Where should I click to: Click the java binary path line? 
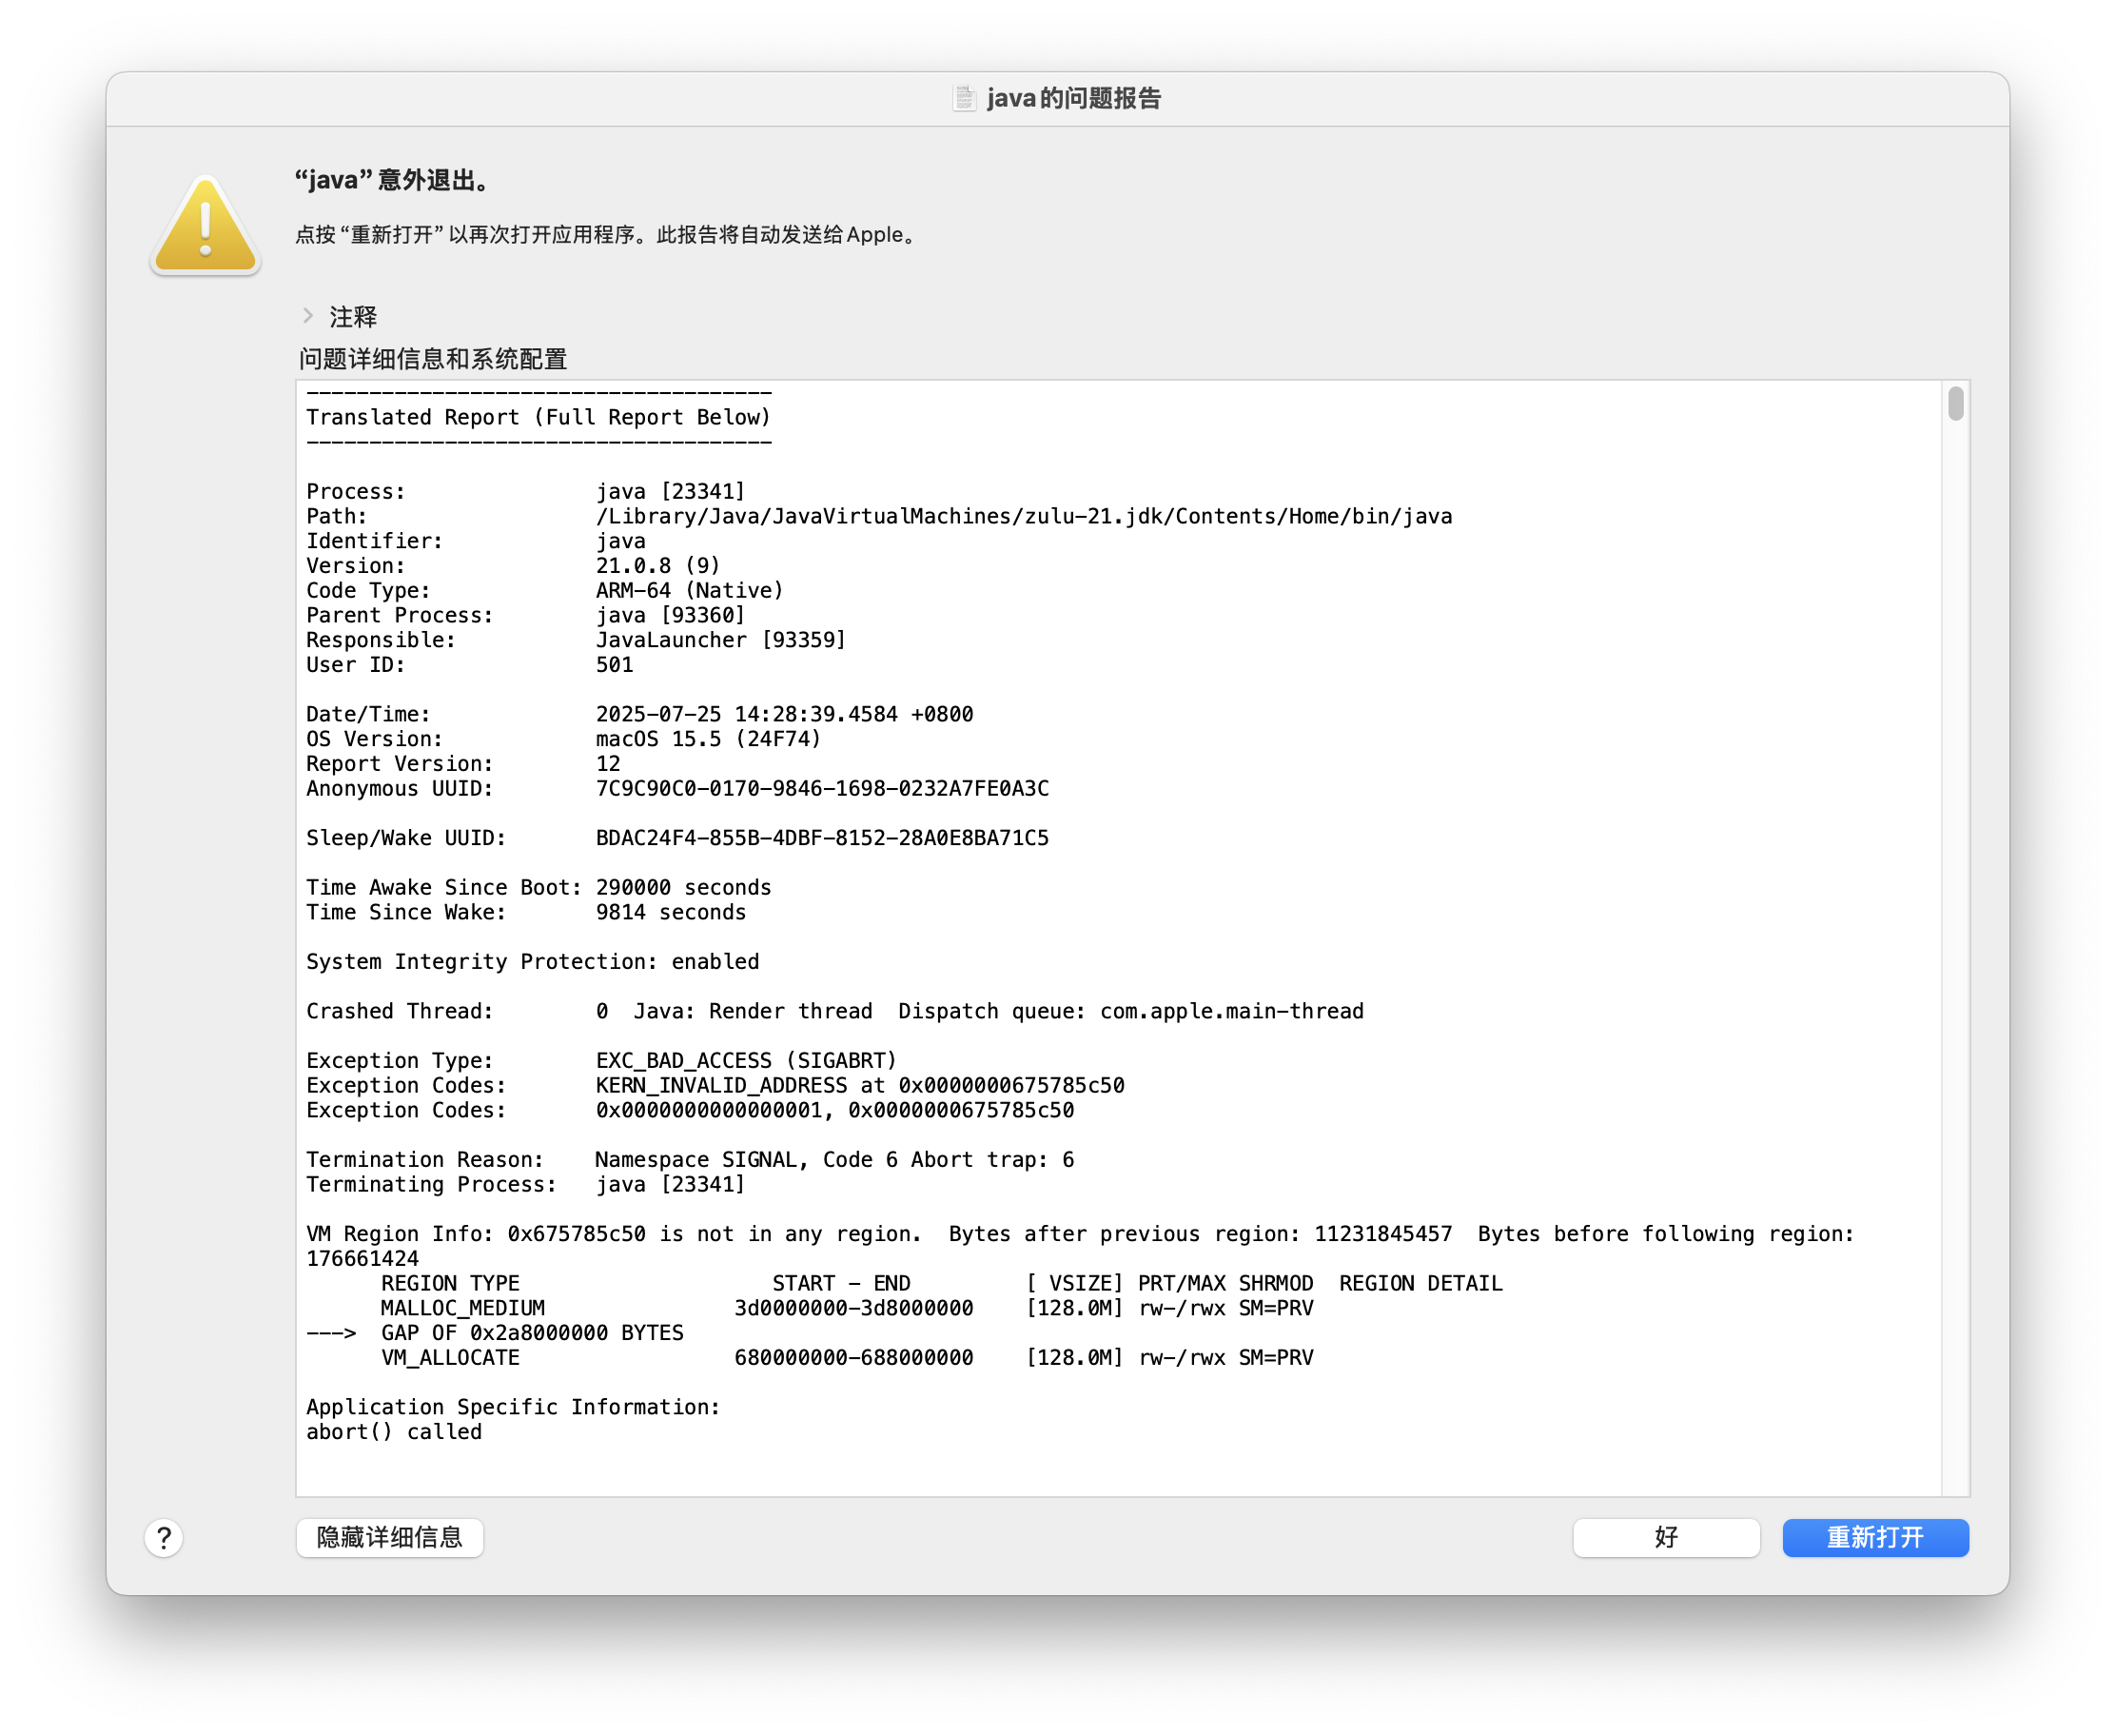[x=1024, y=516]
